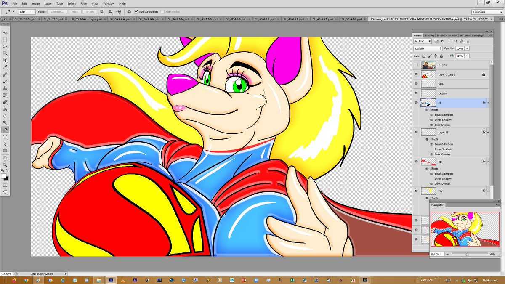Select the Ellipse shape tool
The height and width of the screenshot is (284, 505).
pos(5,150)
